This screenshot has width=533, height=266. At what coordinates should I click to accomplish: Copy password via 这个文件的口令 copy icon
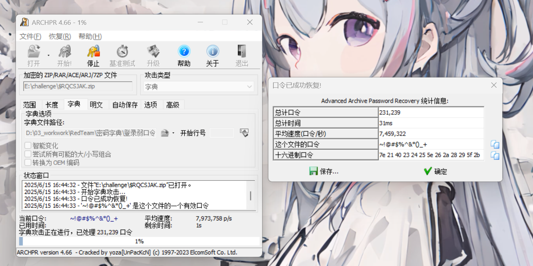click(495, 144)
